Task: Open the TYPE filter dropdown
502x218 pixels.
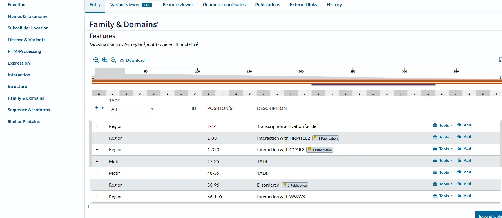Action: 132,109
